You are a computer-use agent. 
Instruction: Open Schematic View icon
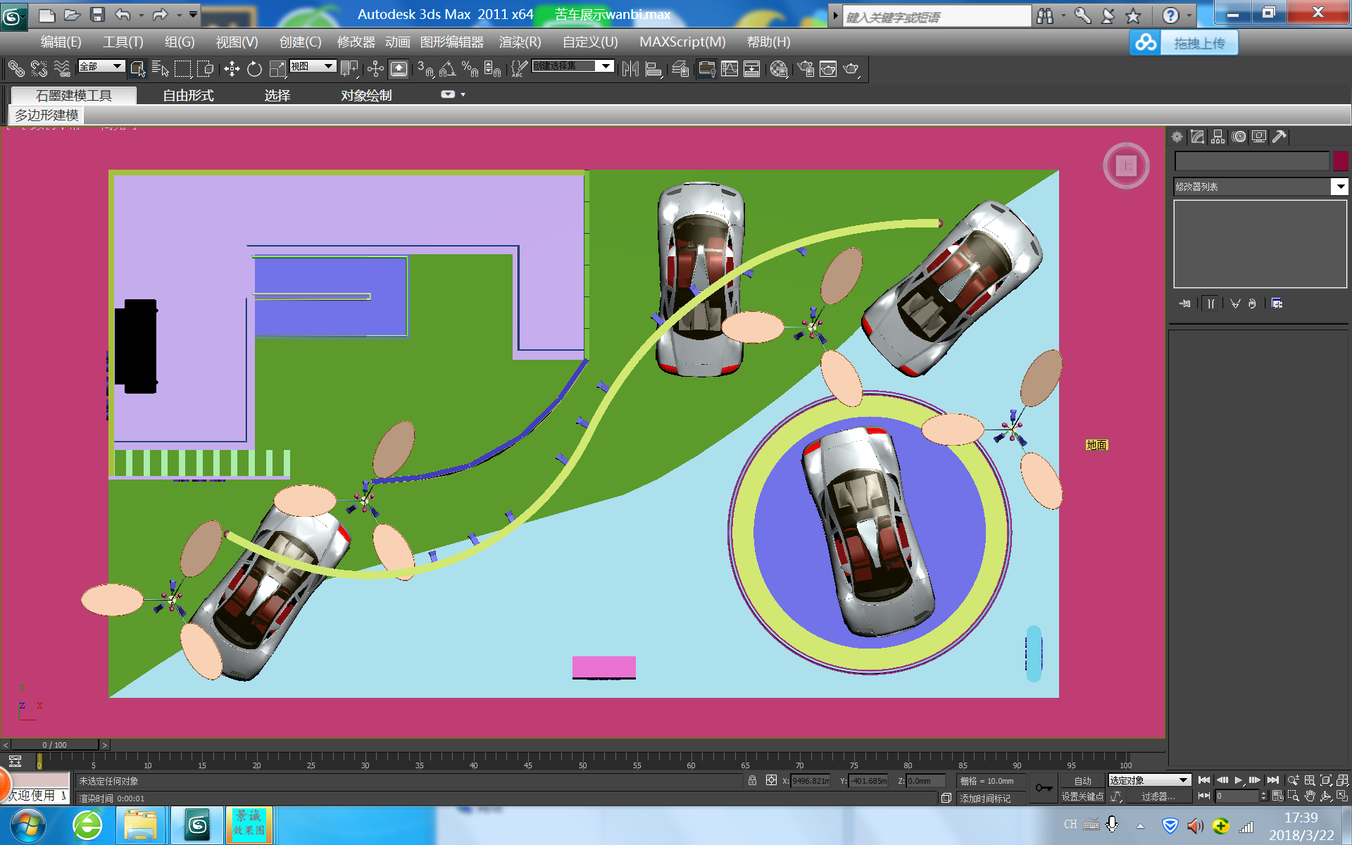click(751, 68)
